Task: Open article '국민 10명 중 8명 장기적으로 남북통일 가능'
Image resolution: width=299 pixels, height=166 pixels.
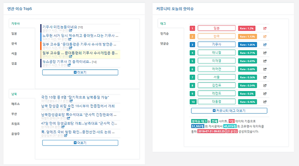Action: coord(75,97)
